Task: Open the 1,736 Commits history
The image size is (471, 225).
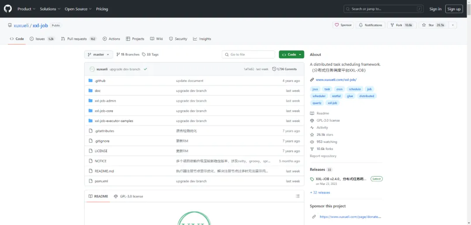Action: click(x=284, y=69)
